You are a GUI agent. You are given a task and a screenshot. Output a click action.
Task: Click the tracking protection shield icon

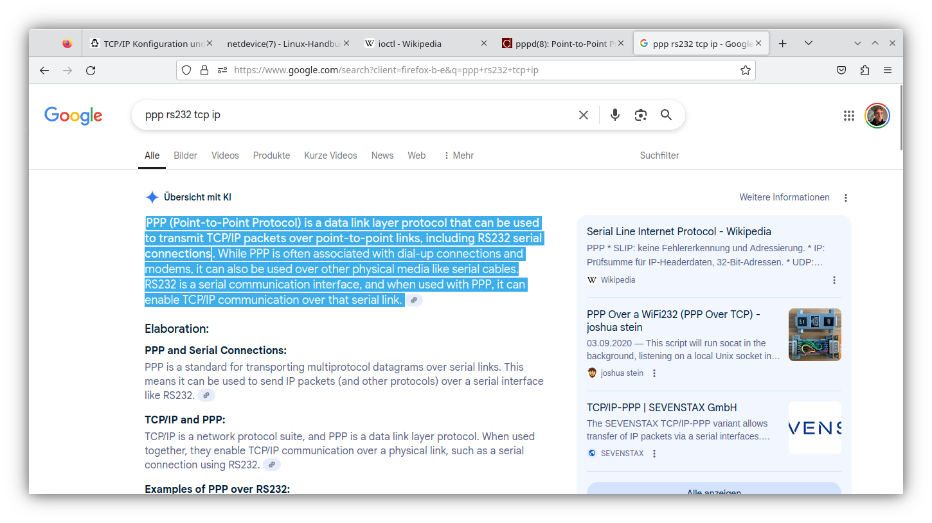point(186,69)
